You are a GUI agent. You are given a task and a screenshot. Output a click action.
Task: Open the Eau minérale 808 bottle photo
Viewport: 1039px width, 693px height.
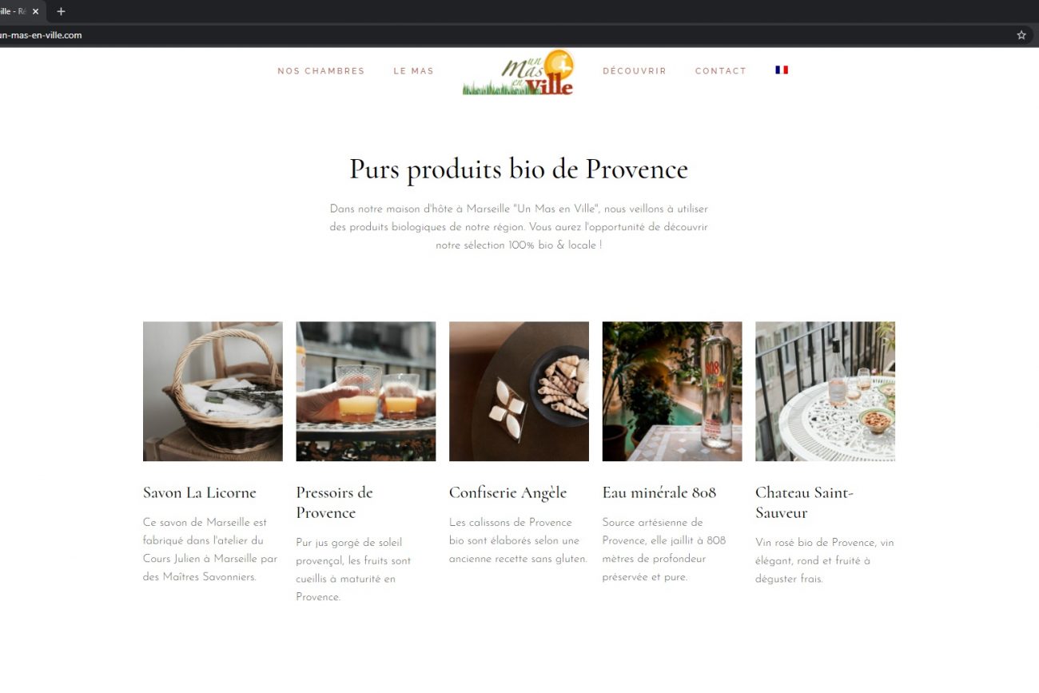point(672,392)
